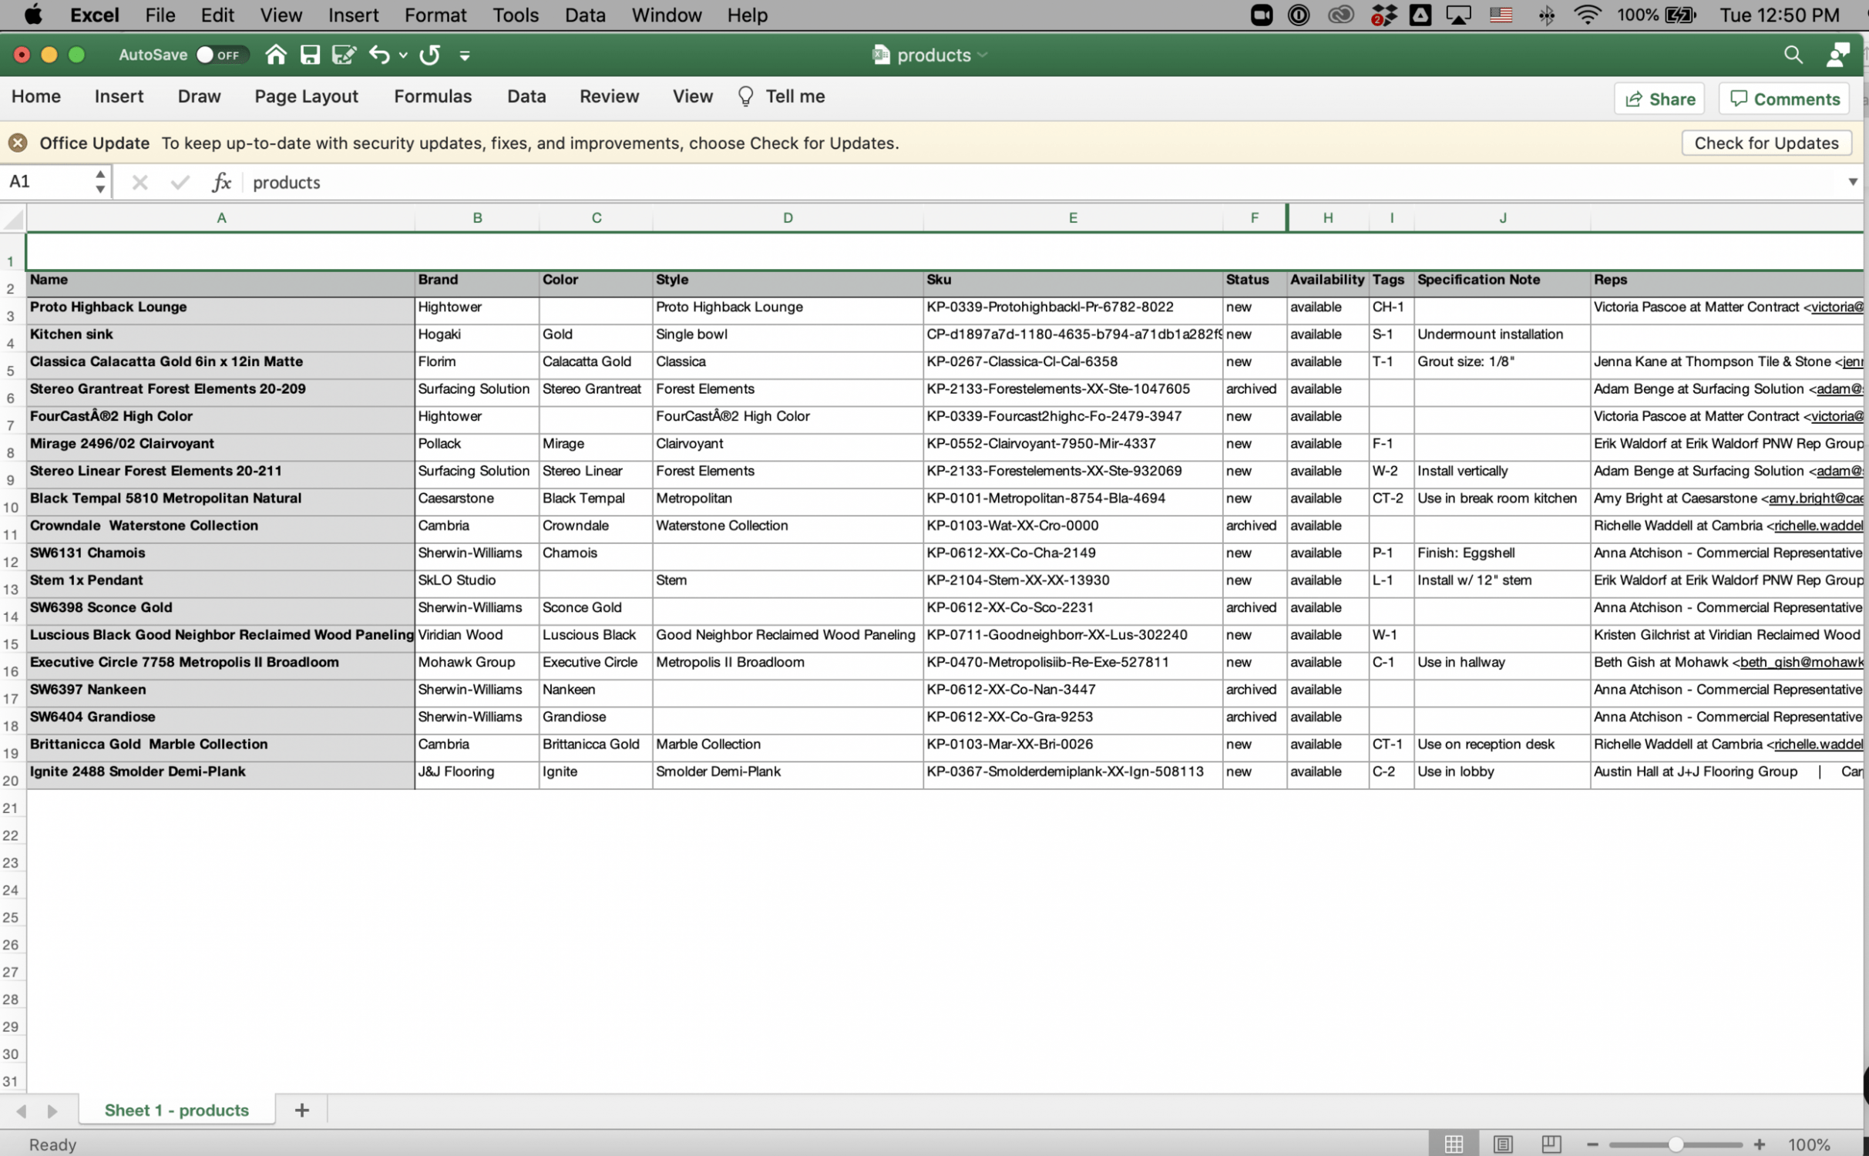The image size is (1869, 1156).
Task: Toggle AutoSave on/off switch
Action: click(217, 55)
